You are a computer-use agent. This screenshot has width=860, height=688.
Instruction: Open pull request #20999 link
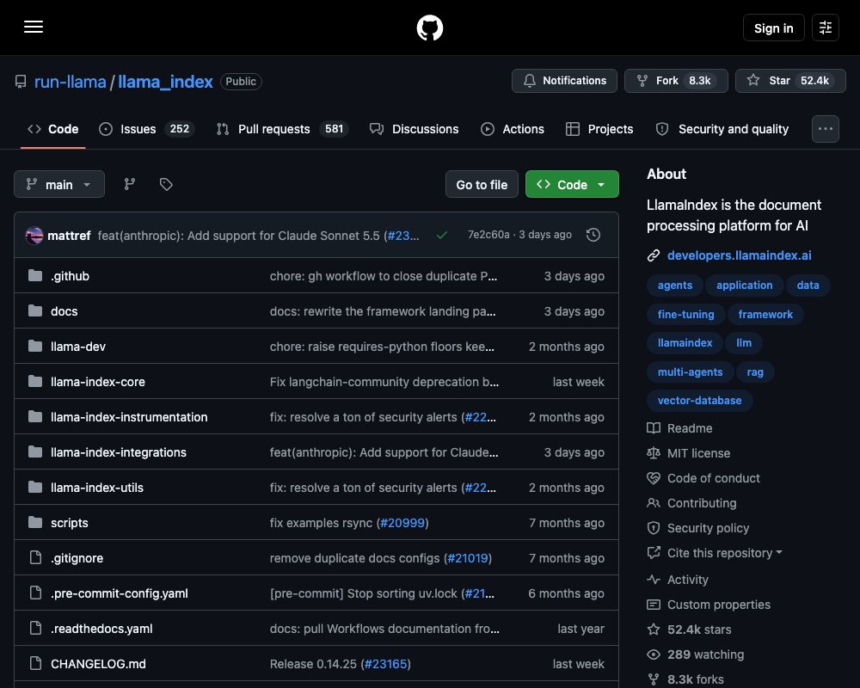pos(402,523)
